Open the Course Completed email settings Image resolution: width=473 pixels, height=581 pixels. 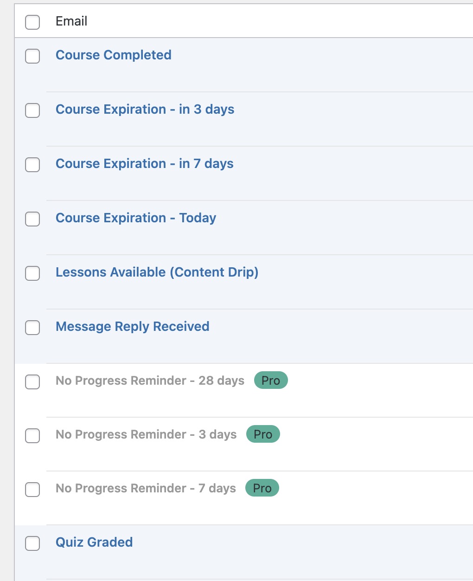pyautogui.click(x=113, y=55)
